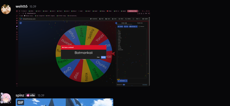Click the X icon in browser sidebar
230x106 pixels.
tap(17, 29)
